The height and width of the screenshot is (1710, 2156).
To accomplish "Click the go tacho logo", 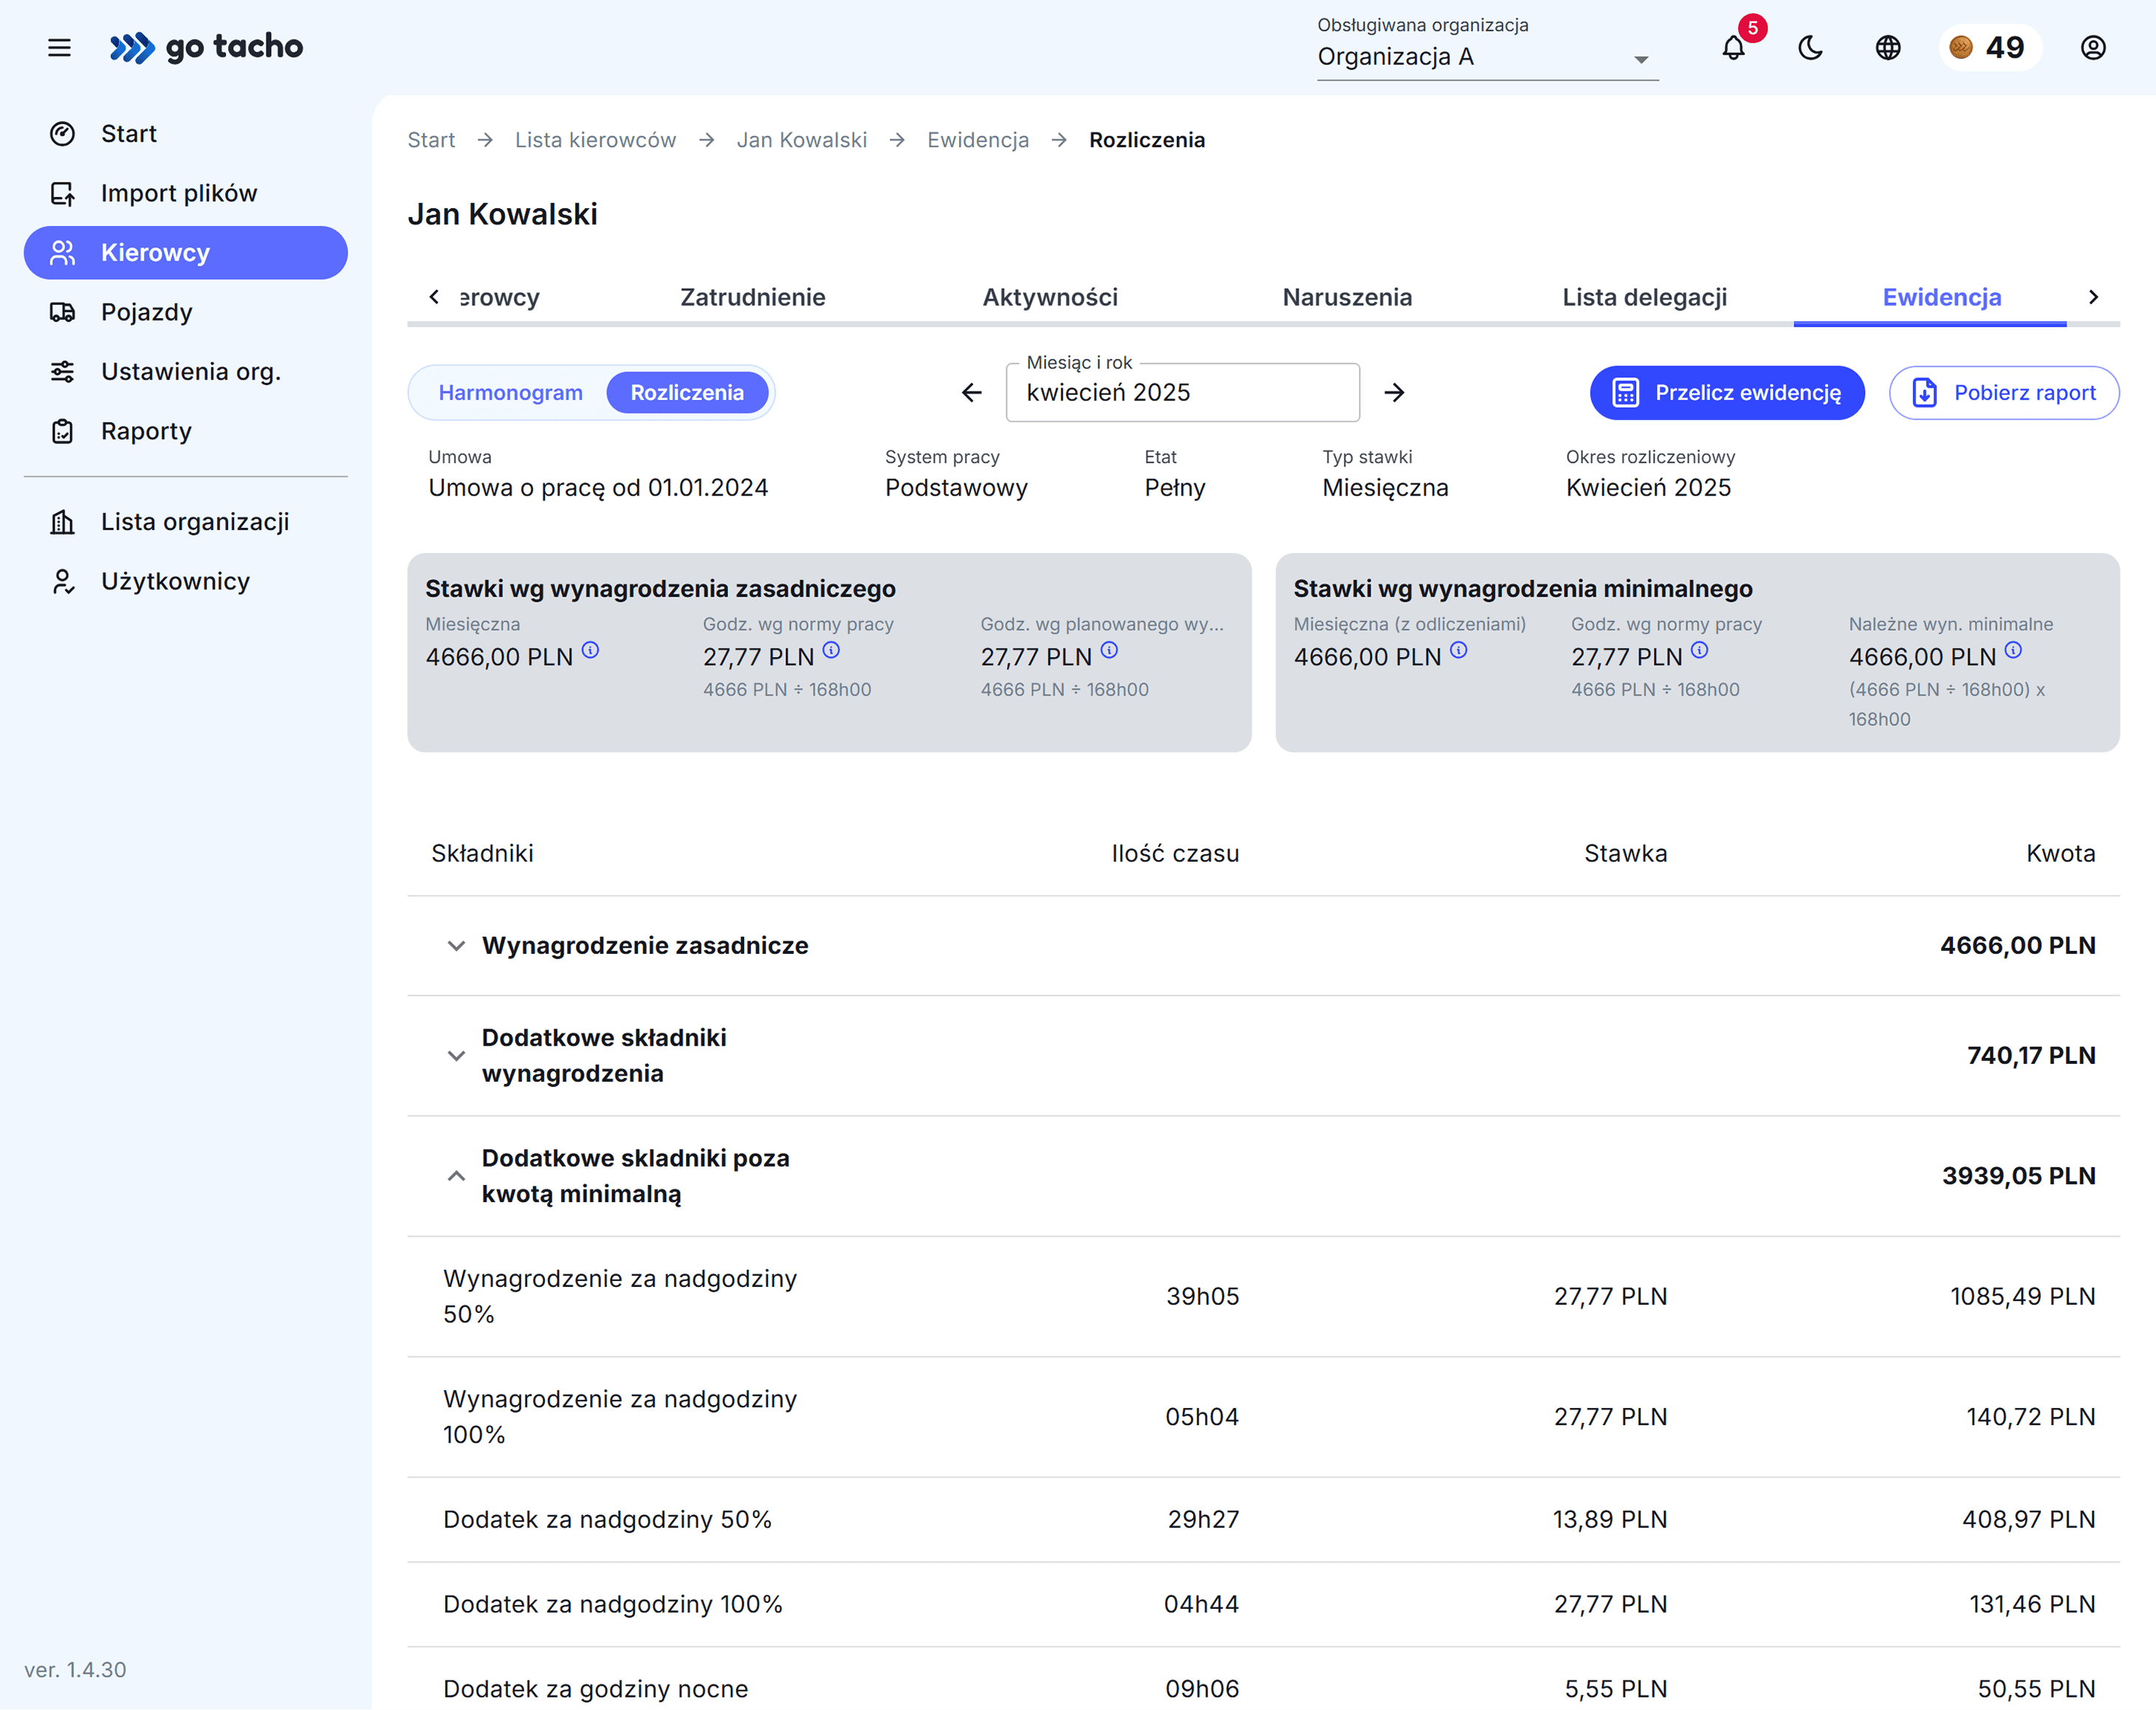I will [206, 47].
